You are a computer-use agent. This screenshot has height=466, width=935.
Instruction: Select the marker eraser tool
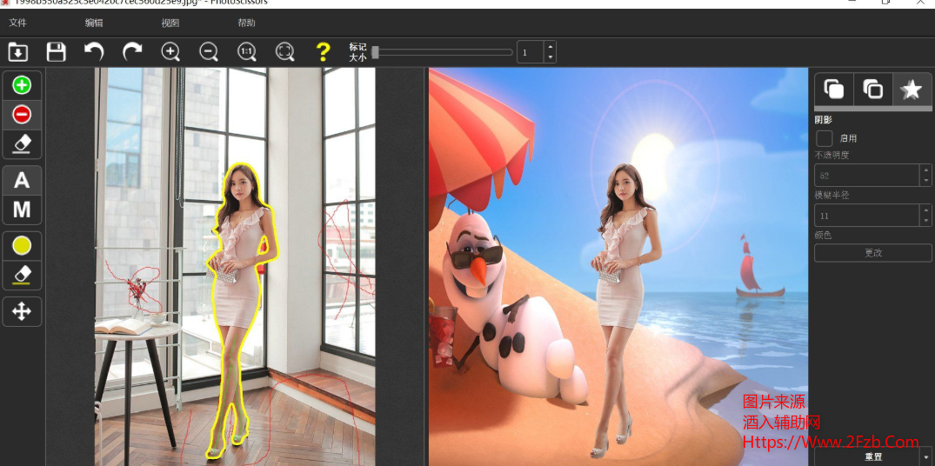pyautogui.click(x=22, y=143)
